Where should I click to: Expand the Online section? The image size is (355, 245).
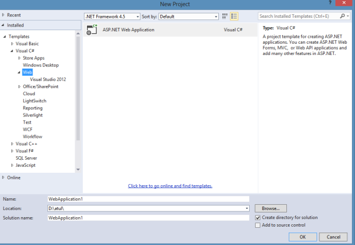click(x=3, y=178)
